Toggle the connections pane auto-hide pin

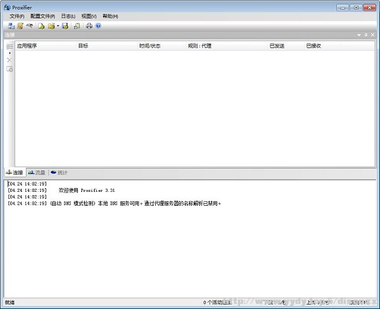click(366, 35)
